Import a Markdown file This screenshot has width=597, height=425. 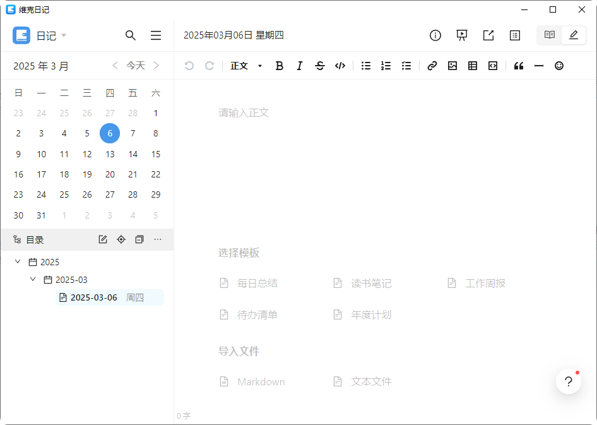(x=252, y=381)
